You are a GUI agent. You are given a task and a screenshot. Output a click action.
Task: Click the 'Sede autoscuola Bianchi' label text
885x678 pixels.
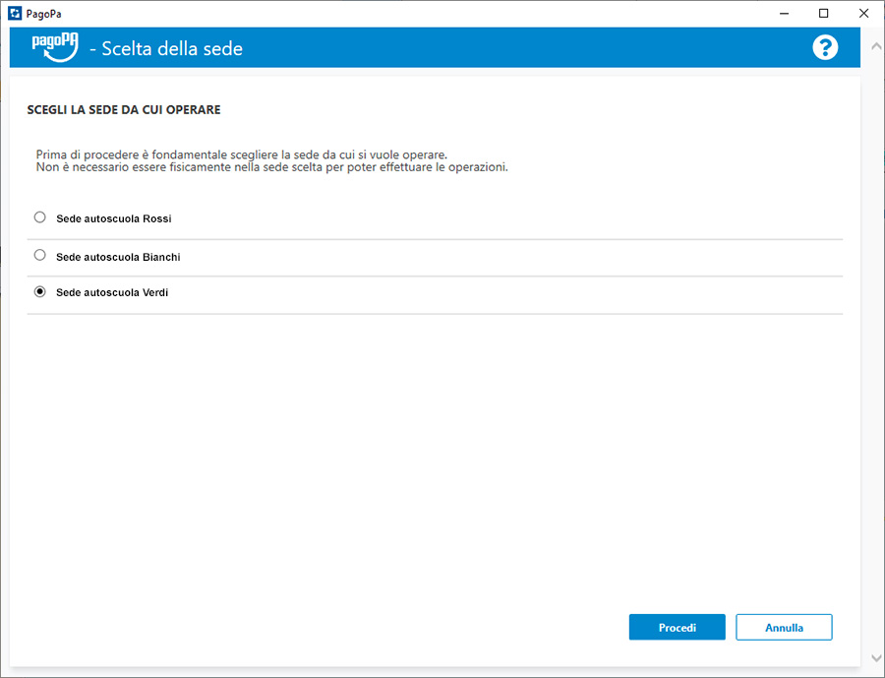(x=118, y=257)
